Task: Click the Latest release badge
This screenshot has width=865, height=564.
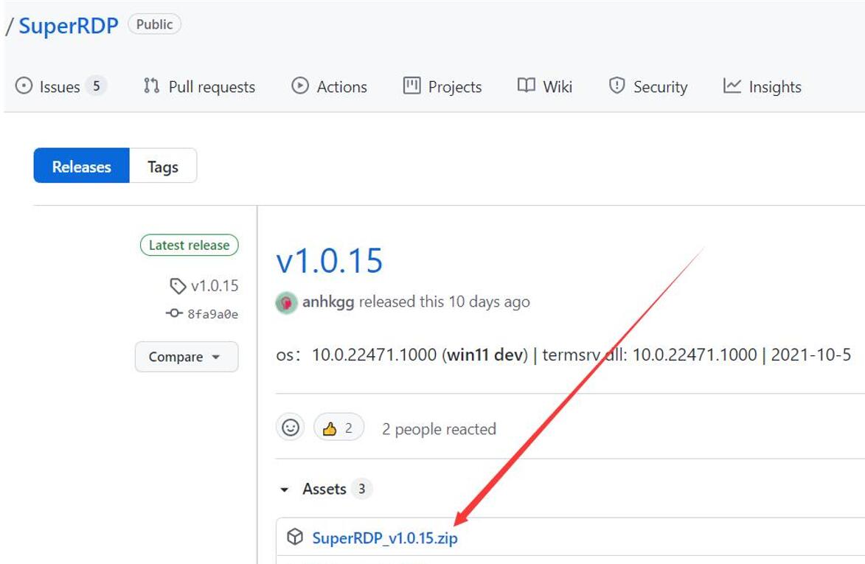Action: click(x=190, y=245)
